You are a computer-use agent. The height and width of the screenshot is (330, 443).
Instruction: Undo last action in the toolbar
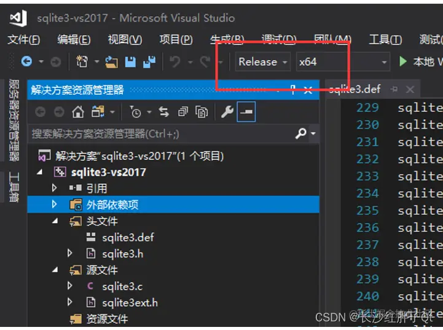click(175, 61)
